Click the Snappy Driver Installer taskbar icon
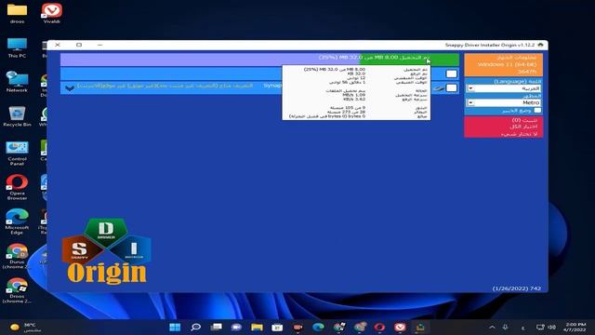Image resolution: width=595 pixels, height=335 pixels. click(x=420, y=327)
